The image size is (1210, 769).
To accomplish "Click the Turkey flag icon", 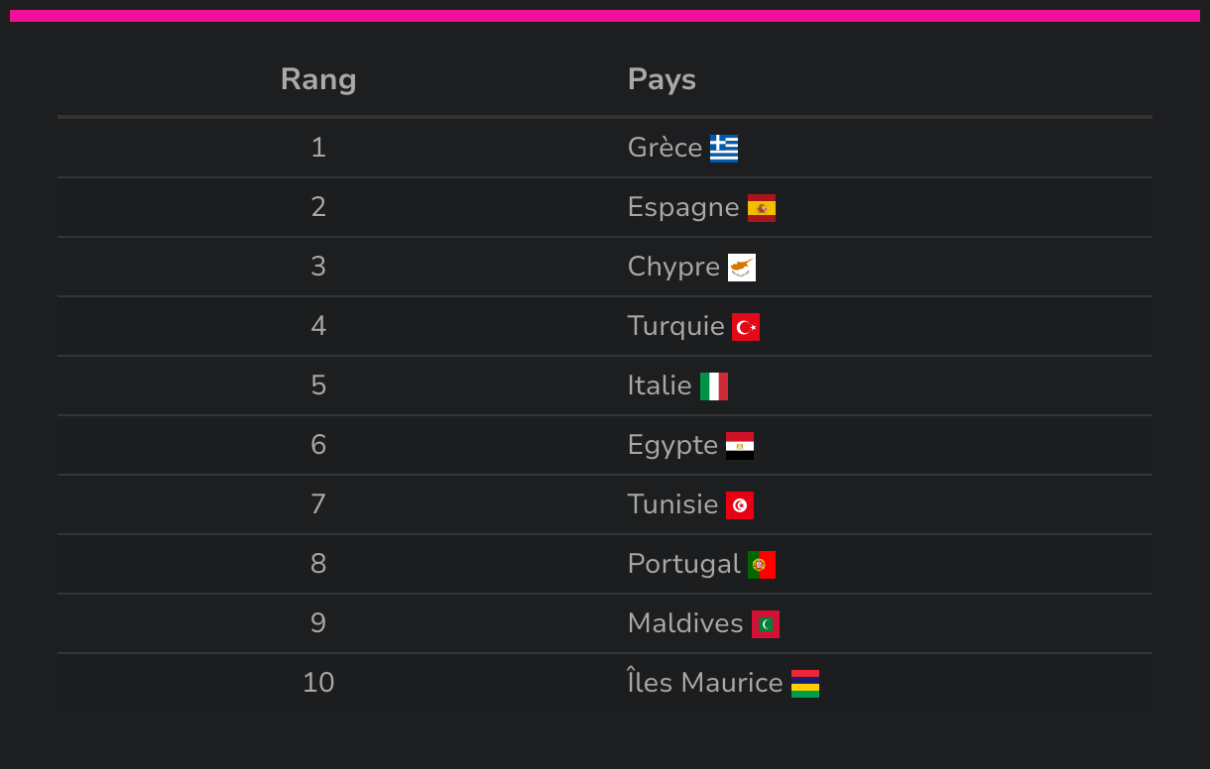I will click(x=746, y=327).
